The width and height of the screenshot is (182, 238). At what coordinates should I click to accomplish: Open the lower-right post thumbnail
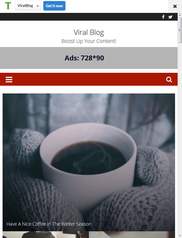[132, 235]
